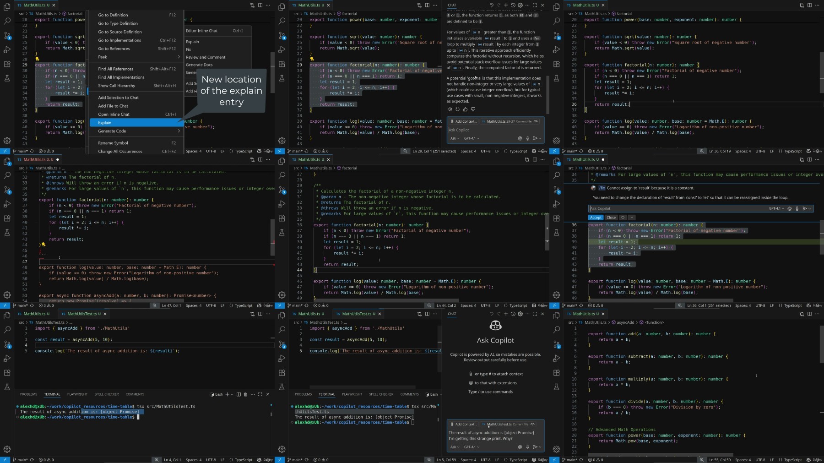Click the @ icon in the 'strange print' chat input
The height and width of the screenshot is (463, 824).
[x=520, y=447]
